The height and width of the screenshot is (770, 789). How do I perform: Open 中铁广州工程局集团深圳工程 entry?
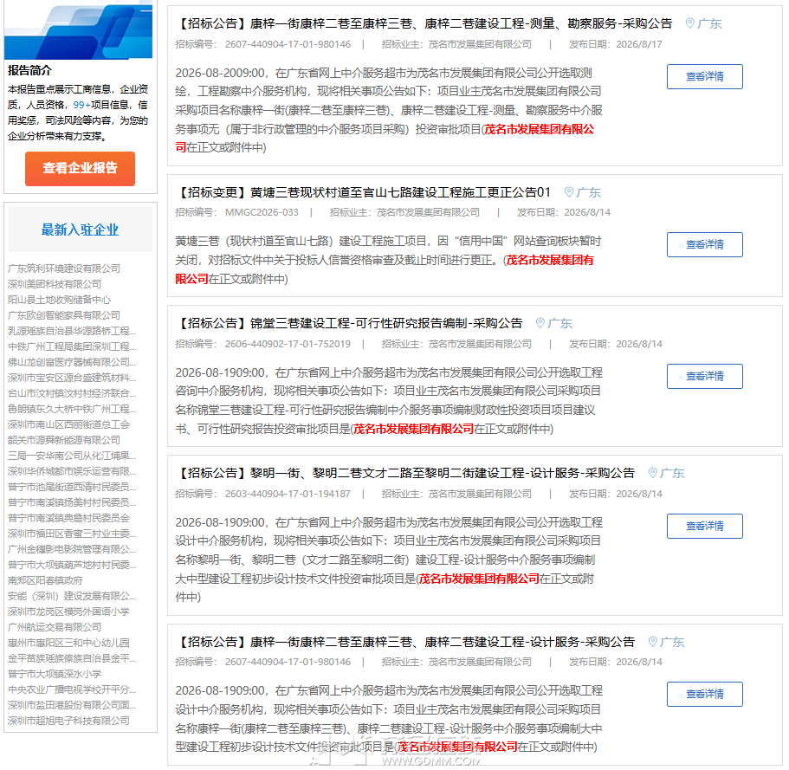(72, 346)
